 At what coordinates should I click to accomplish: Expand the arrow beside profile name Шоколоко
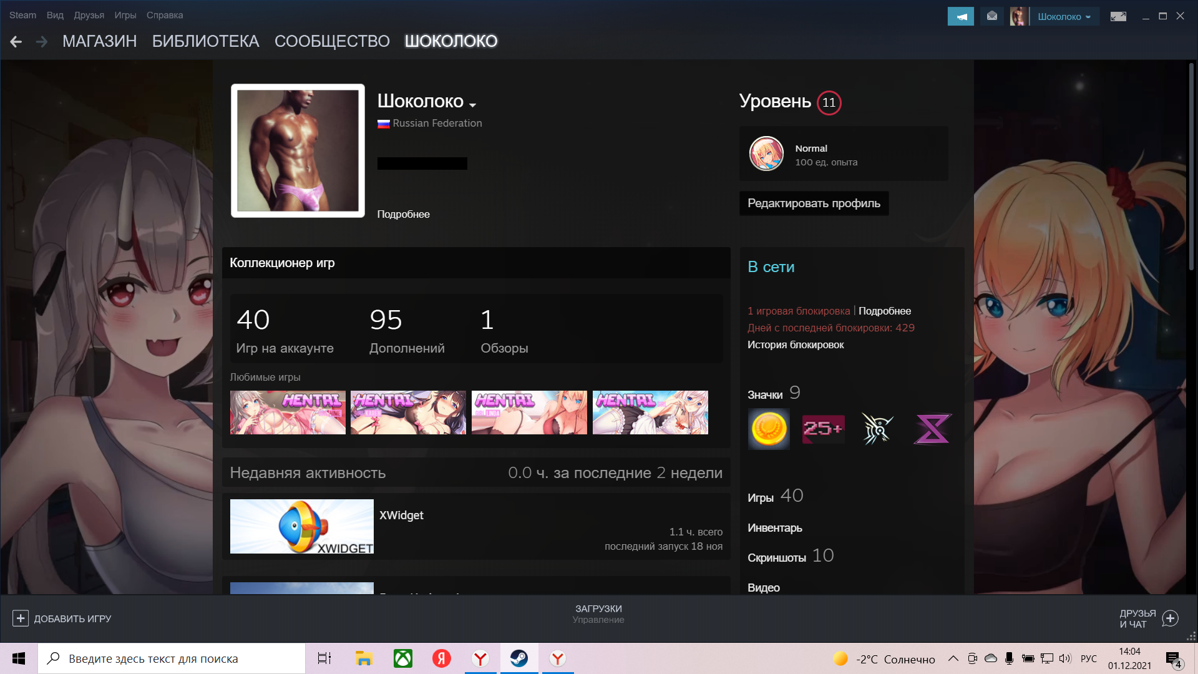pos(472,104)
